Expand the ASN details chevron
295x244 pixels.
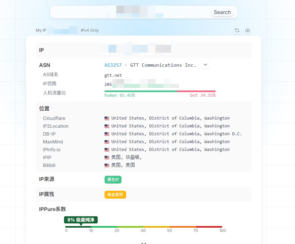coord(205,65)
